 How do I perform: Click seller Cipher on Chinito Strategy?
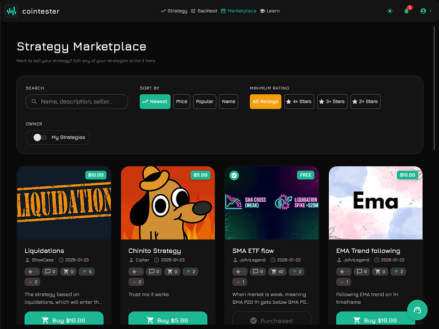click(139, 260)
